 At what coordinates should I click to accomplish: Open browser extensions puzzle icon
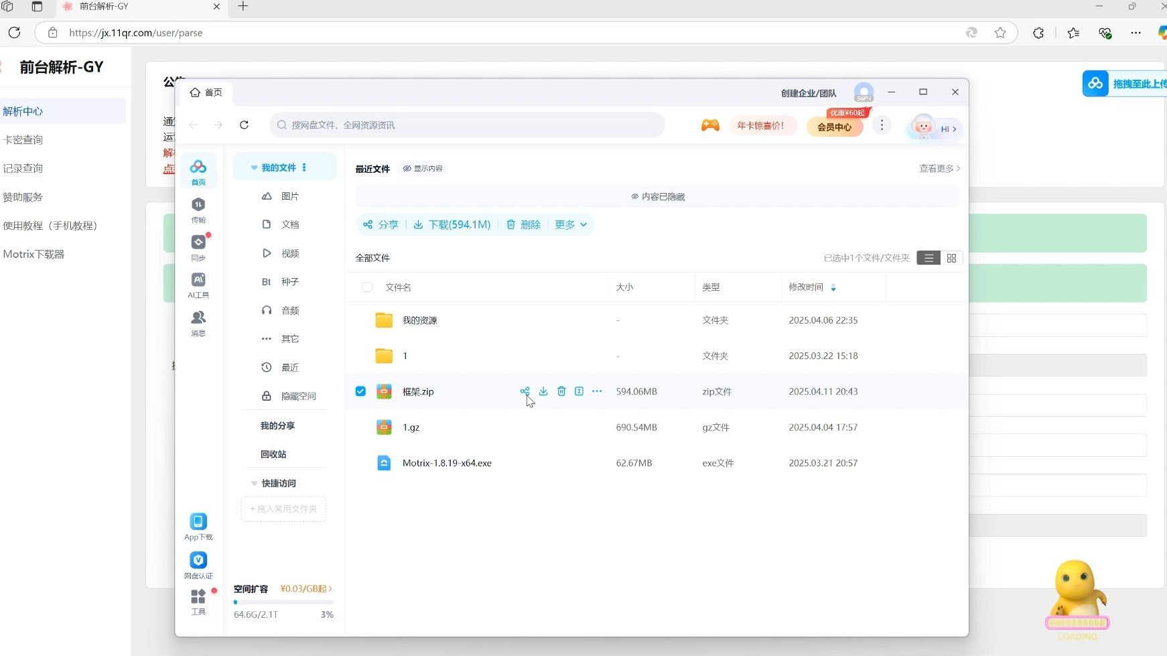pos(1038,32)
